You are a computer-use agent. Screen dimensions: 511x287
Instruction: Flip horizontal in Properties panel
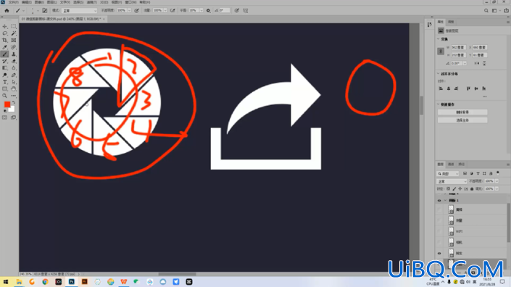(x=477, y=63)
